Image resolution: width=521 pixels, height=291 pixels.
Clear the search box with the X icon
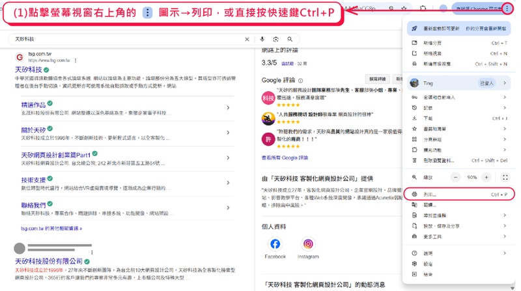[x=247, y=39]
